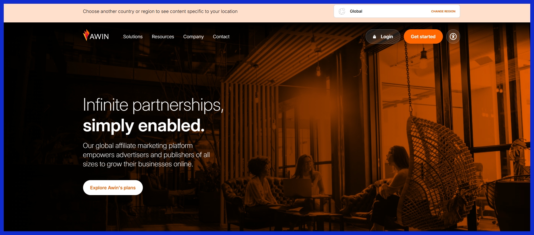534x235 pixels.
Task: Open the Solutions menu
Action: [x=133, y=36]
